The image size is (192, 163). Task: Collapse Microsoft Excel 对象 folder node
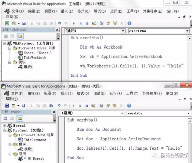(x=10, y=48)
